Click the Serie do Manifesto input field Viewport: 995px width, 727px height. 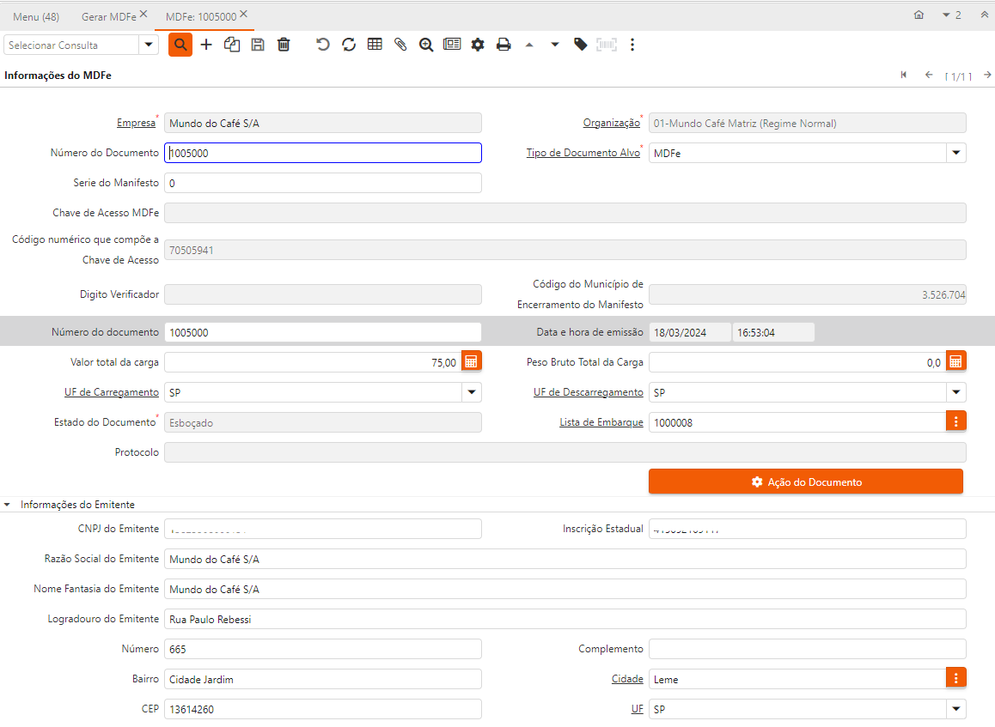coord(322,183)
